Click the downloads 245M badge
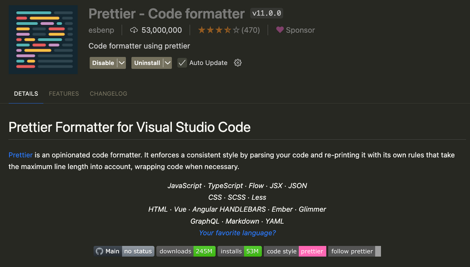Image resolution: width=470 pixels, height=267 pixels. click(x=186, y=251)
